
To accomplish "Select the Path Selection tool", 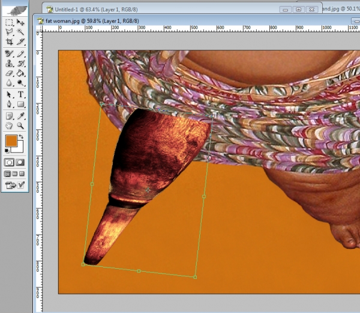I will click(x=9, y=95).
